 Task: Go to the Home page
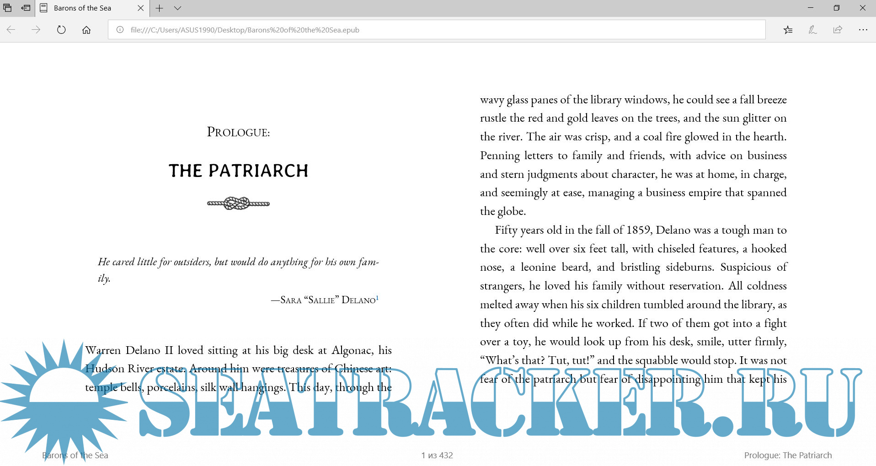[x=86, y=30]
